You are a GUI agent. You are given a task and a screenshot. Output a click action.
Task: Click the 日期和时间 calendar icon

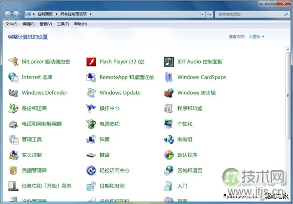(91, 186)
